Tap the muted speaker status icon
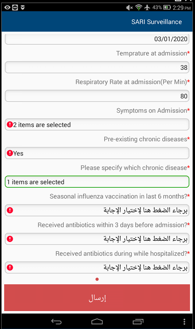Viewport: 195px width, 329px height. (129, 8)
